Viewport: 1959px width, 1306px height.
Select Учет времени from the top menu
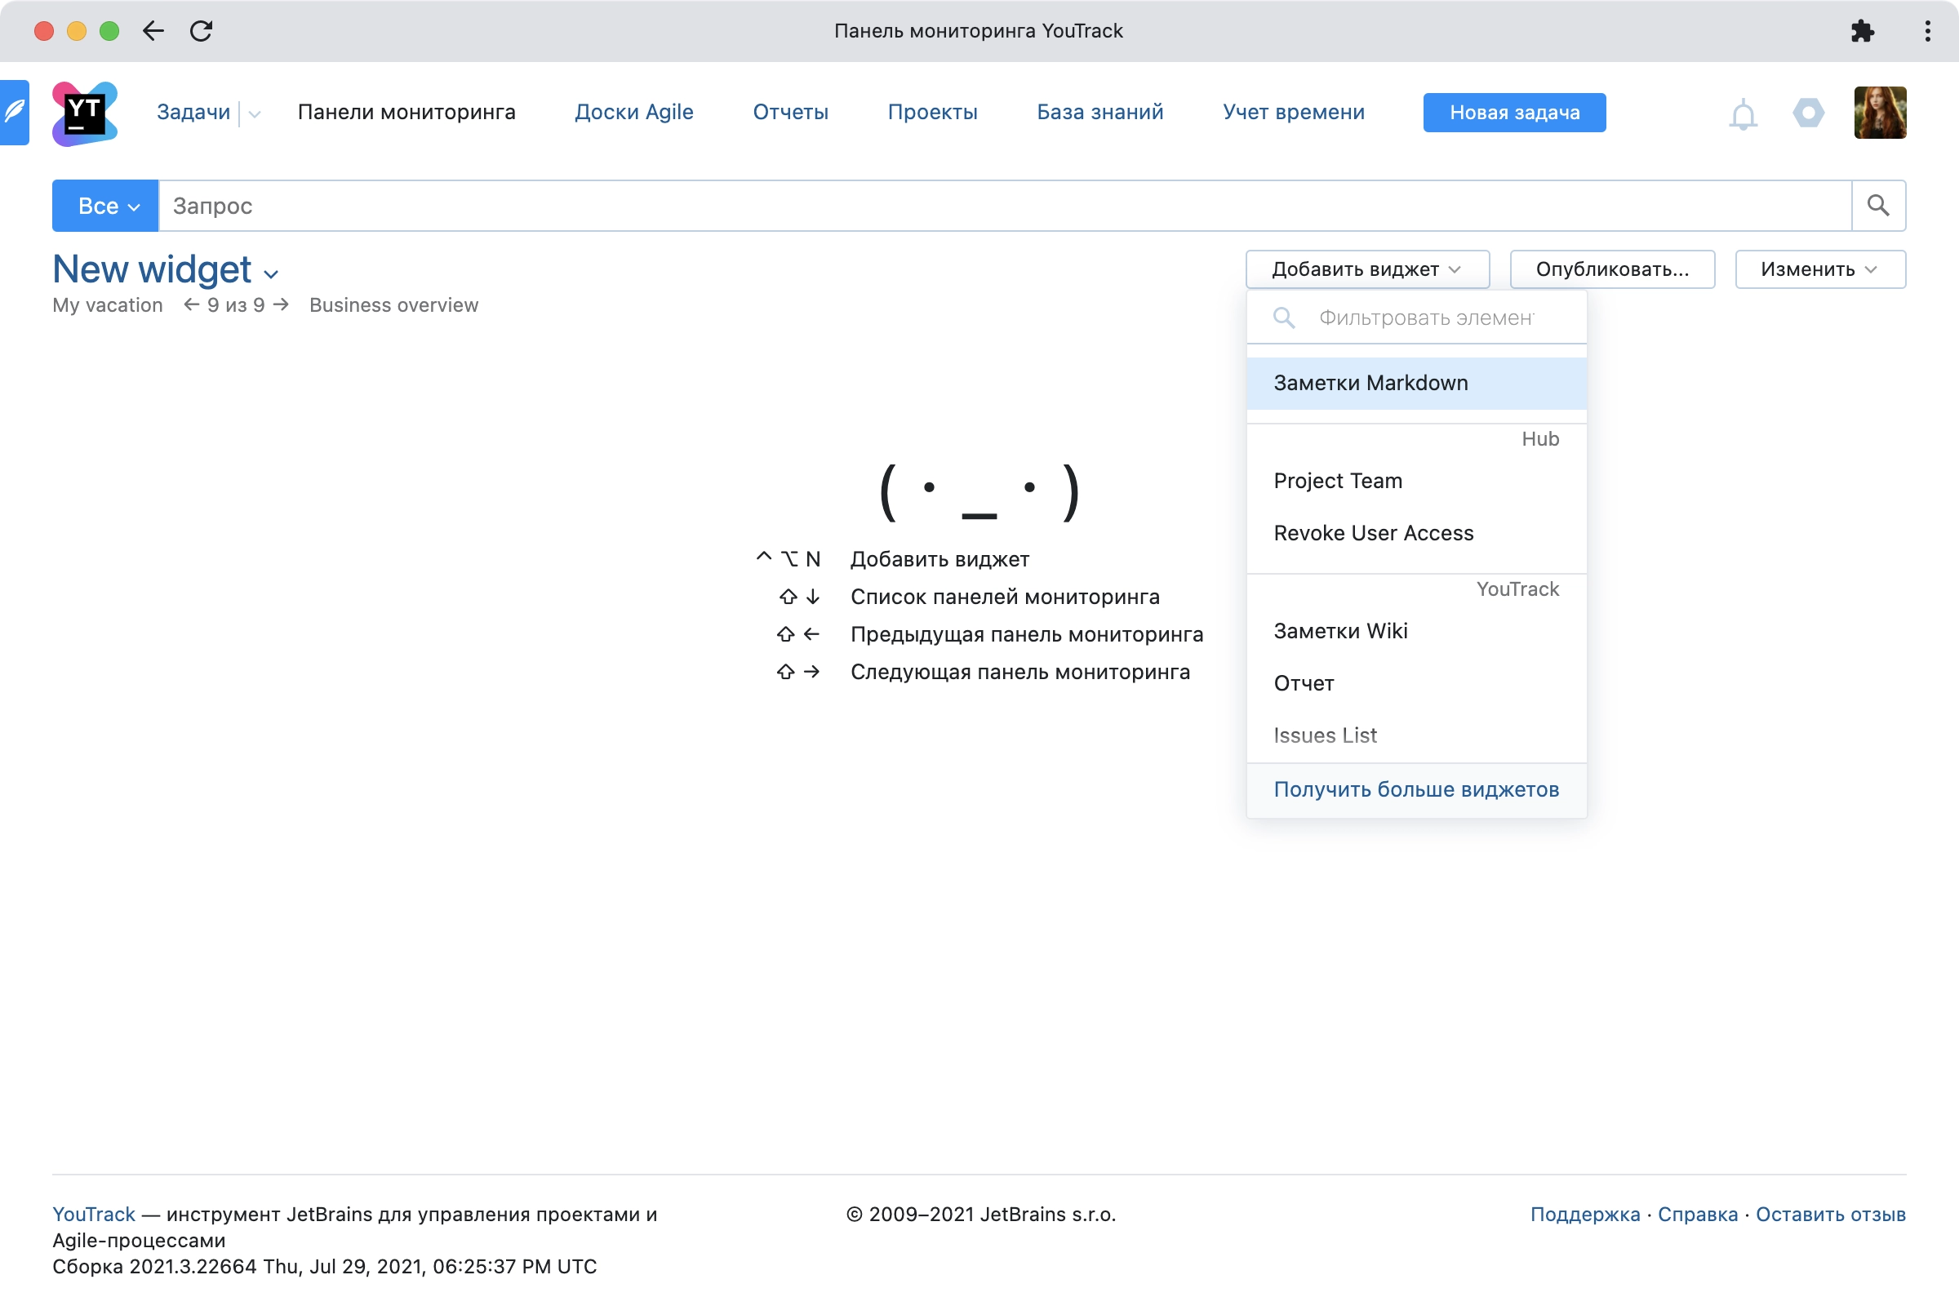(x=1291, y=113)
